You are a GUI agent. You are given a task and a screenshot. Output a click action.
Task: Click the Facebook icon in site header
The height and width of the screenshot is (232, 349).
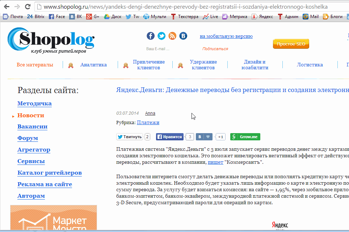pyautogui.click(x=151, y=36)
